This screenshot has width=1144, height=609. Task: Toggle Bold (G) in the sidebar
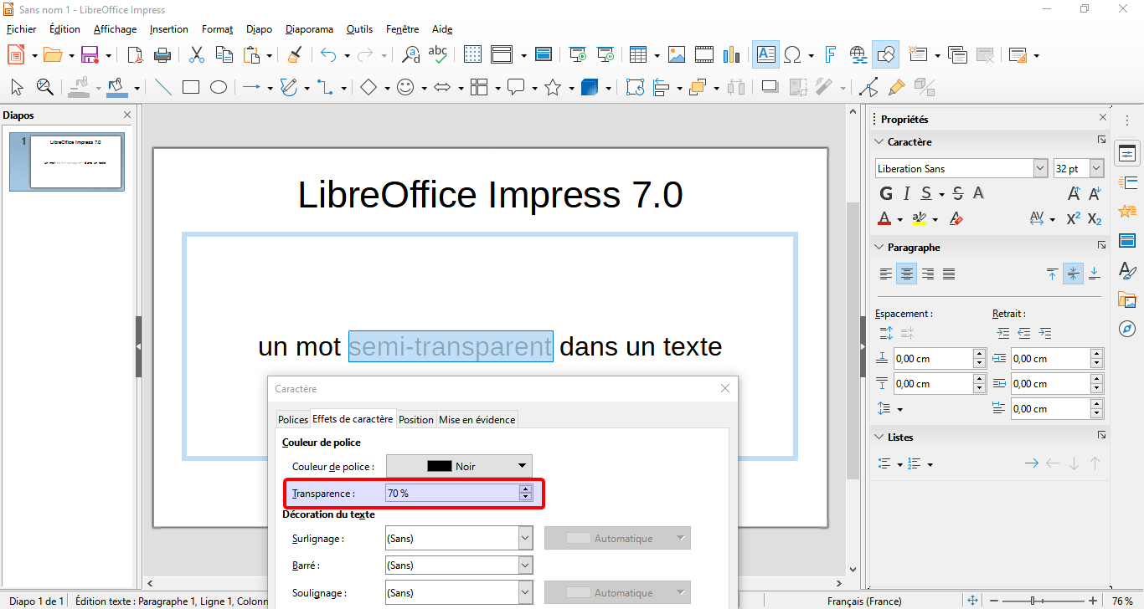click(886, 193)
